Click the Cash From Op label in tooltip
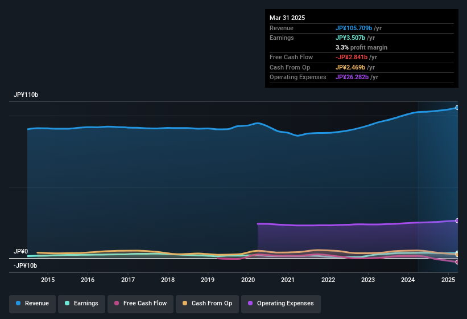 coord(290,67)
